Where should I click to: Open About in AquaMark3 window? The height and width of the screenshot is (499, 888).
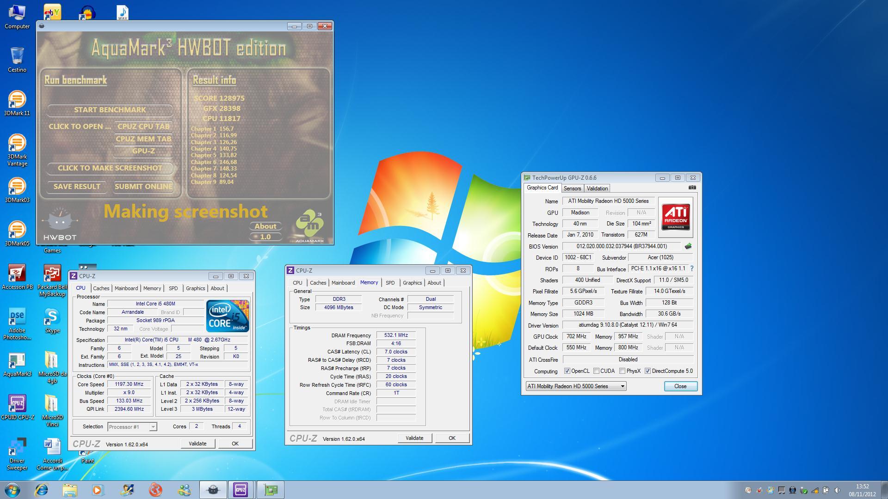[265, 226]
